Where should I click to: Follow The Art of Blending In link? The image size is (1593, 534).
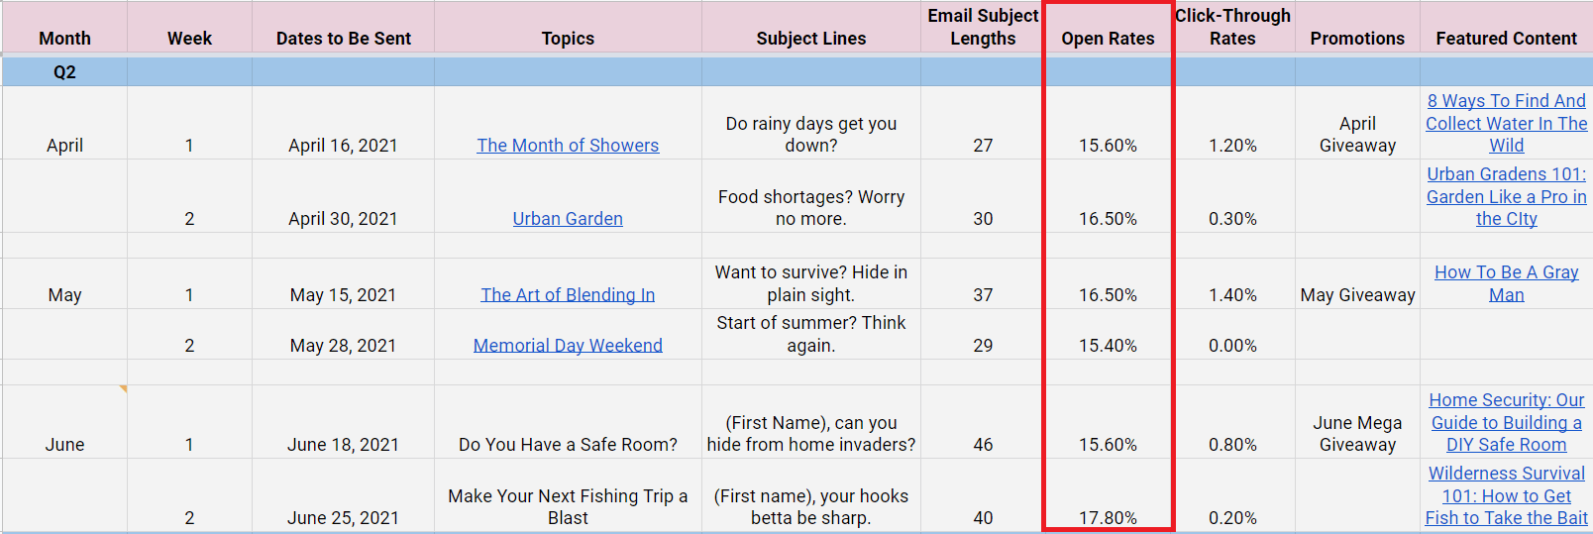[x=568, y=295]
